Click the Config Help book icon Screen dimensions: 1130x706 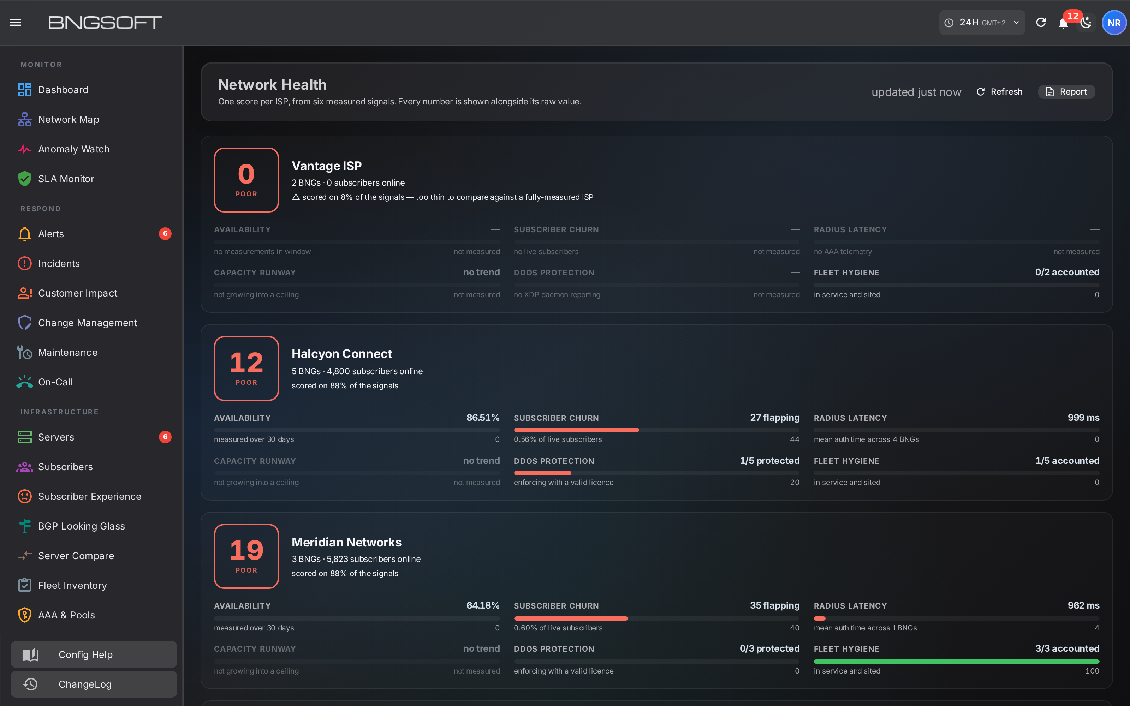30,654
